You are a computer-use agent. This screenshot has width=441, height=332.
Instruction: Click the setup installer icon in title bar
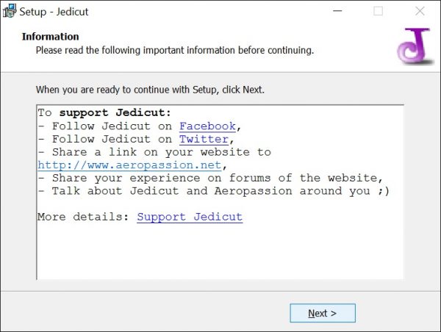(10, 11)
